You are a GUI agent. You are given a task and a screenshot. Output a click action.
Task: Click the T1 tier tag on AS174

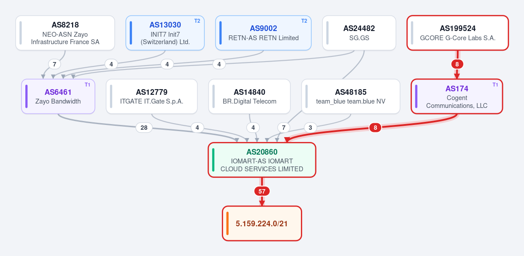tap(495, 85)
